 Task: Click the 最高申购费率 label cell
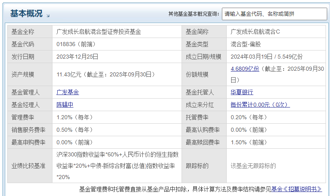pos(30,142)
